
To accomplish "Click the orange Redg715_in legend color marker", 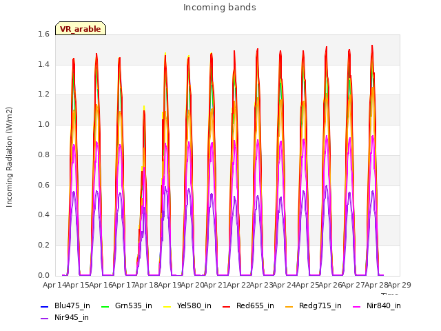I will [289, 306].
